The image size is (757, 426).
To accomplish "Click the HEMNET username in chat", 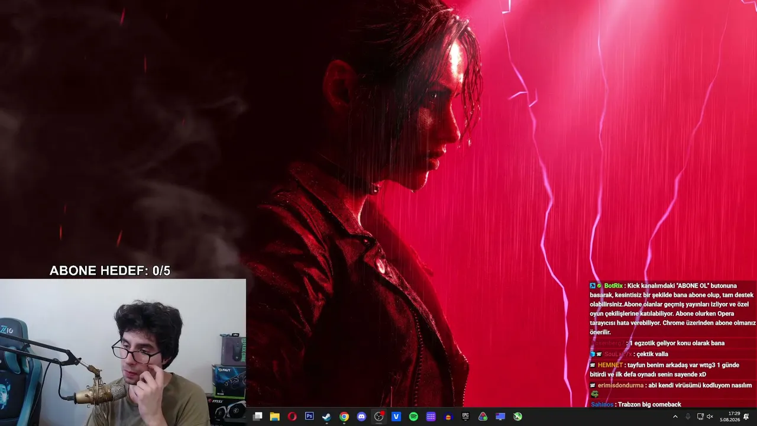I will 610,365.
